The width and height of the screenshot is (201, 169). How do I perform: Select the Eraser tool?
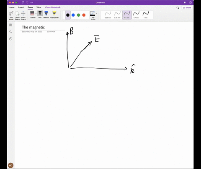[32, 15]
